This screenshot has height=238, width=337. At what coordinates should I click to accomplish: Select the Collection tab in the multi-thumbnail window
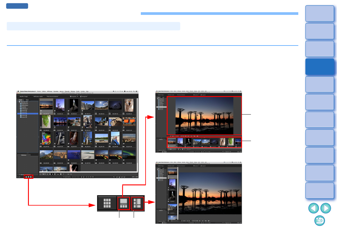coord(24,155)
